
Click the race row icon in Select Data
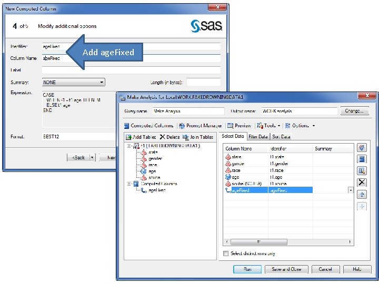(228, 170)
